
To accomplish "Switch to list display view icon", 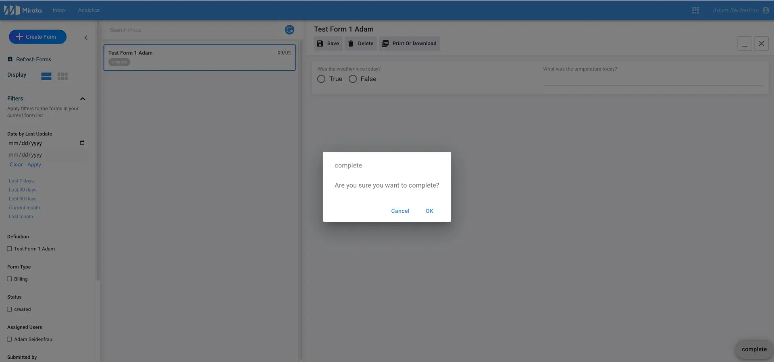I will coord(46,76).
